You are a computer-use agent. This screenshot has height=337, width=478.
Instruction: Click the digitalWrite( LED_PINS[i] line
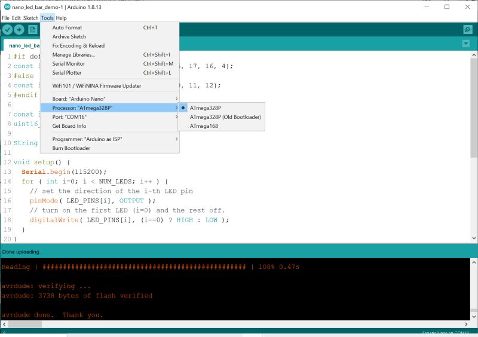129,220
